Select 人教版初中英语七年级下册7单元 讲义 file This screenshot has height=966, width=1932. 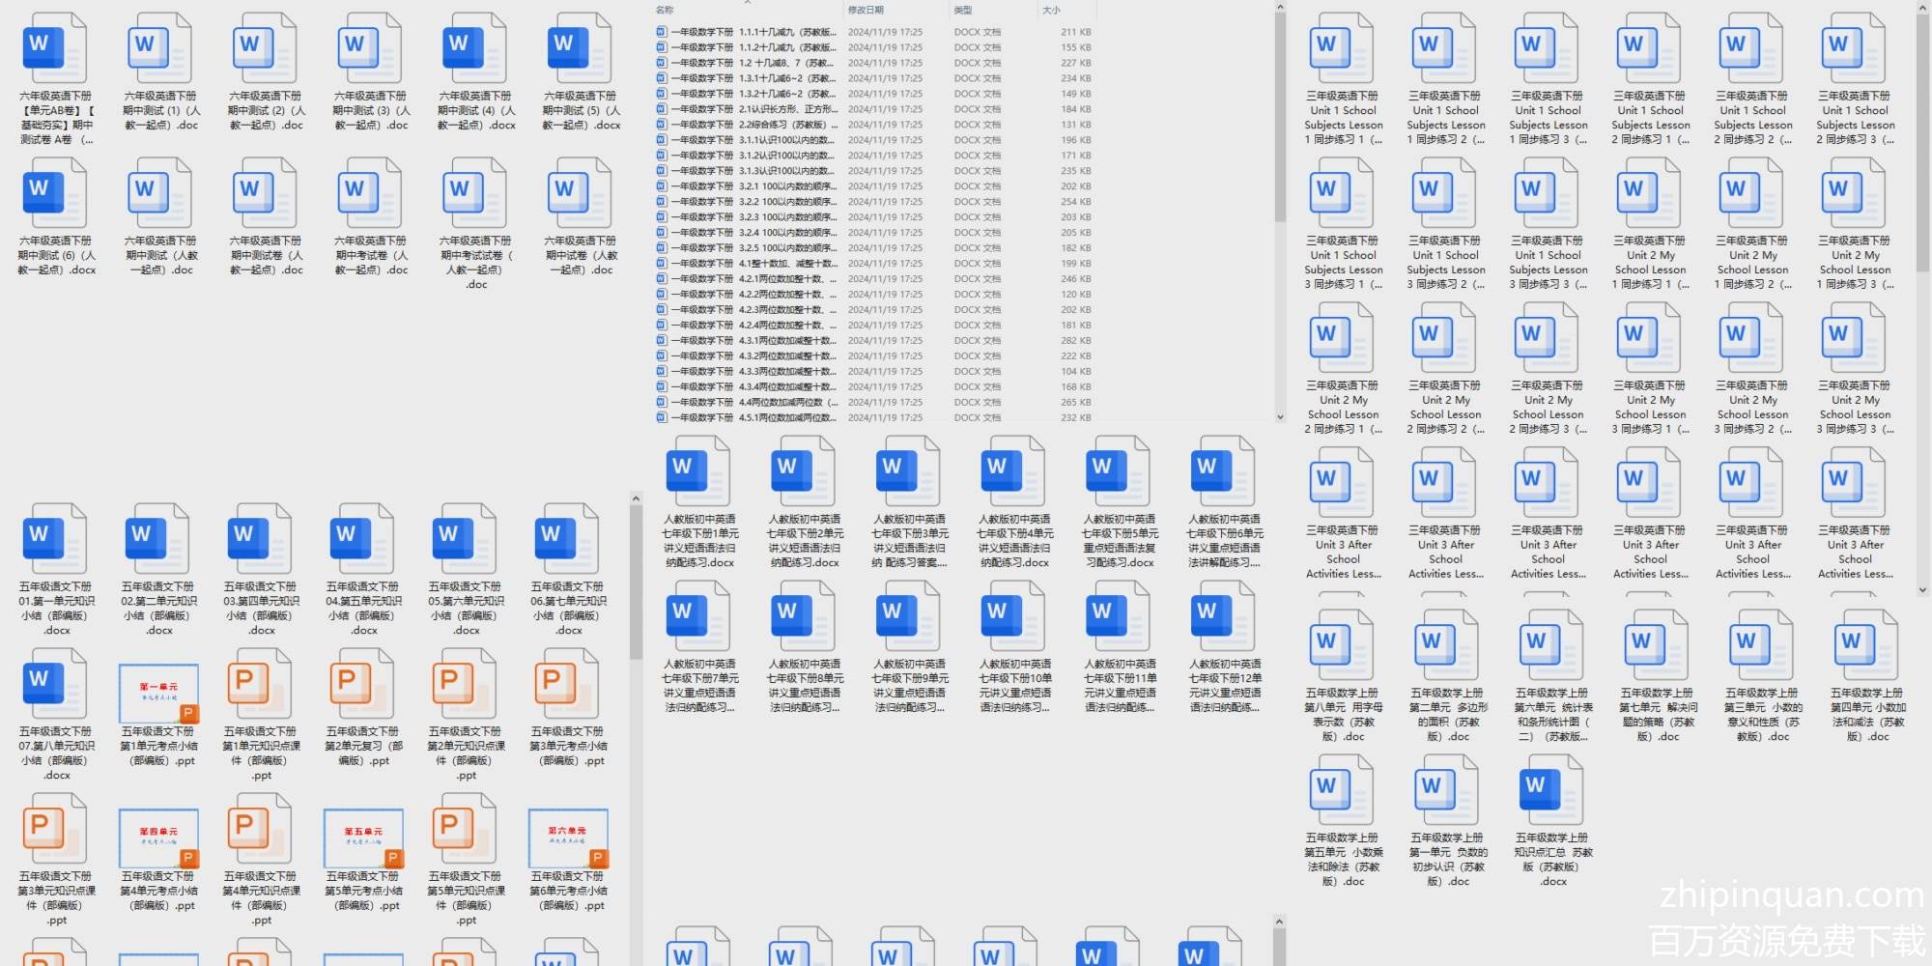[x=699, y=647]
